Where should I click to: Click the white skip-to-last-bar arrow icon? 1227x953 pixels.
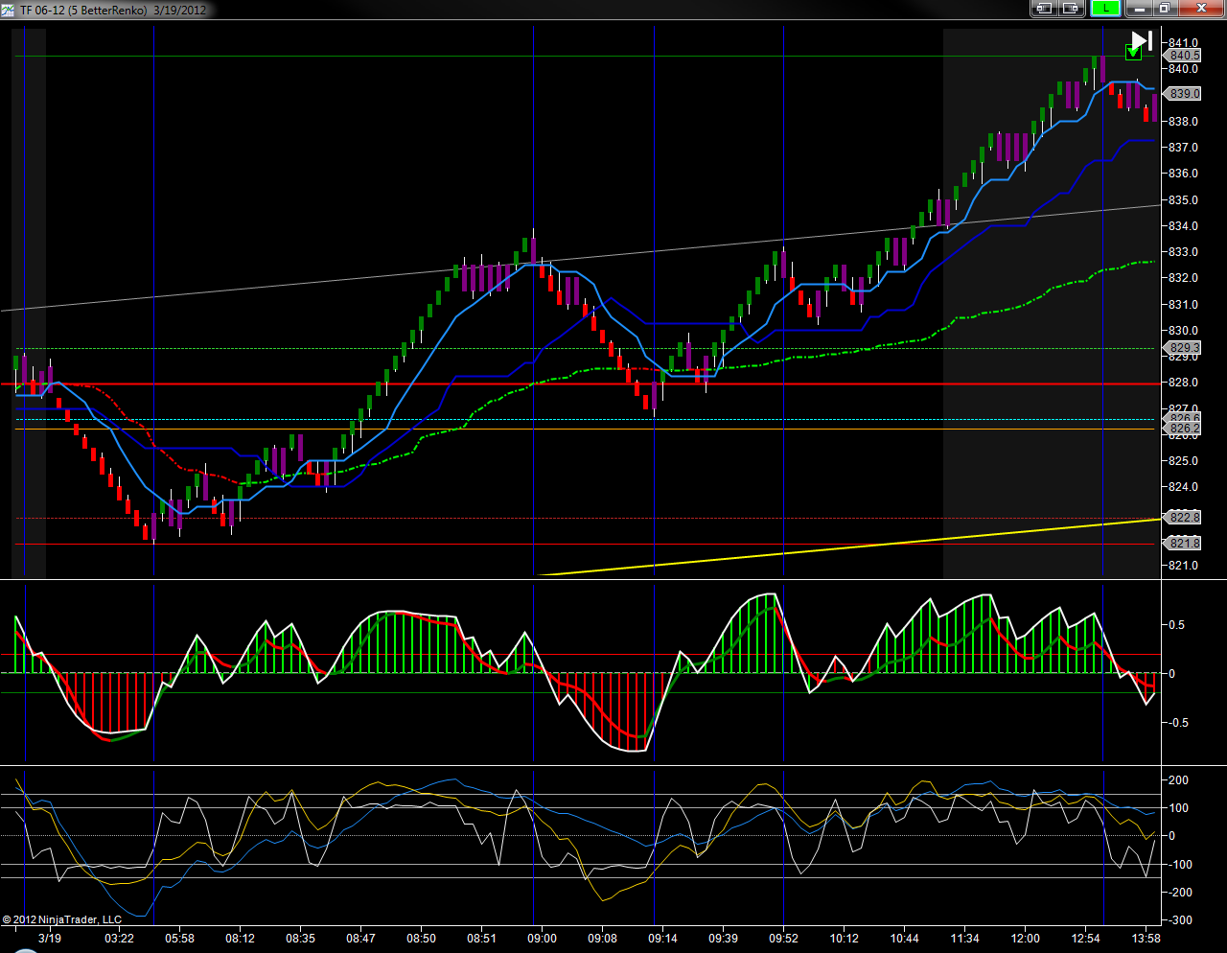pyautogui.click(x=1141, y=40)
